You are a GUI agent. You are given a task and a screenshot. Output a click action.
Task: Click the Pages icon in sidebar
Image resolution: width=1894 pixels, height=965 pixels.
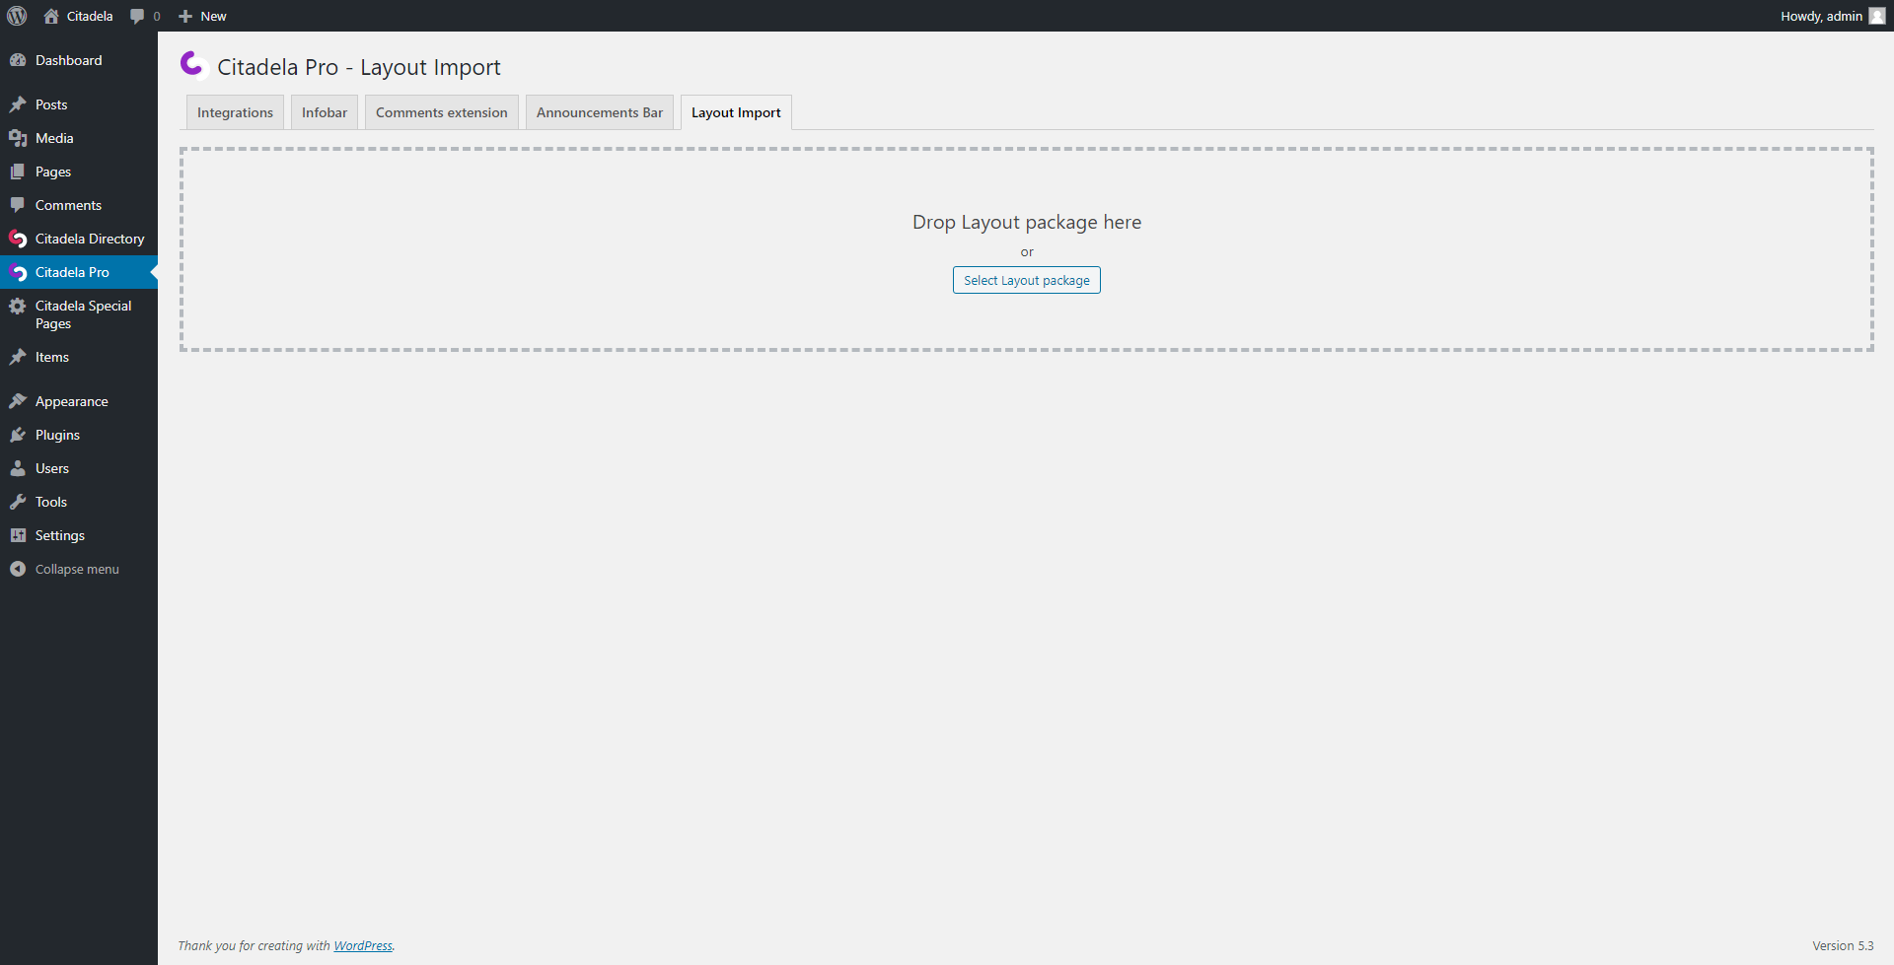click(x=18, y=172)
